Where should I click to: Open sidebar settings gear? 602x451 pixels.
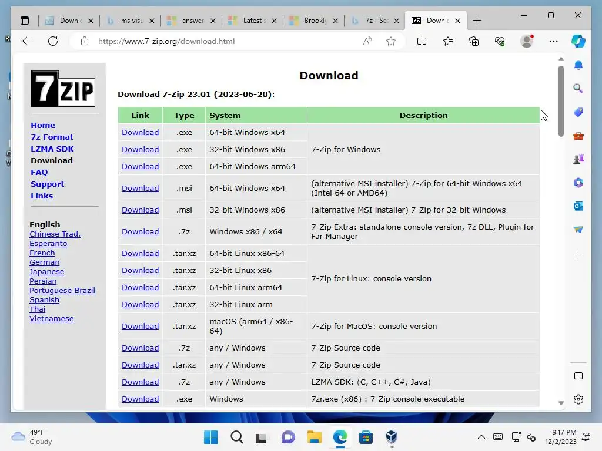point(578,399)
